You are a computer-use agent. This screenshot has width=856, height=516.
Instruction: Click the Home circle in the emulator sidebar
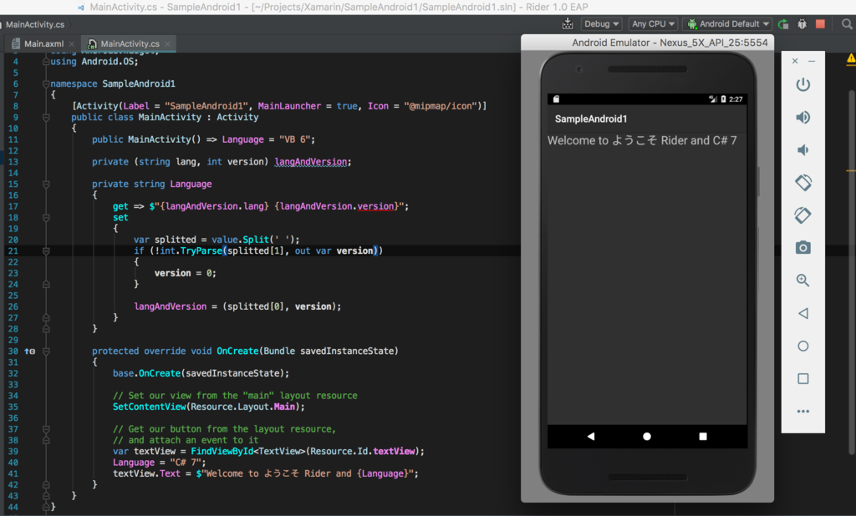[802, 346]
